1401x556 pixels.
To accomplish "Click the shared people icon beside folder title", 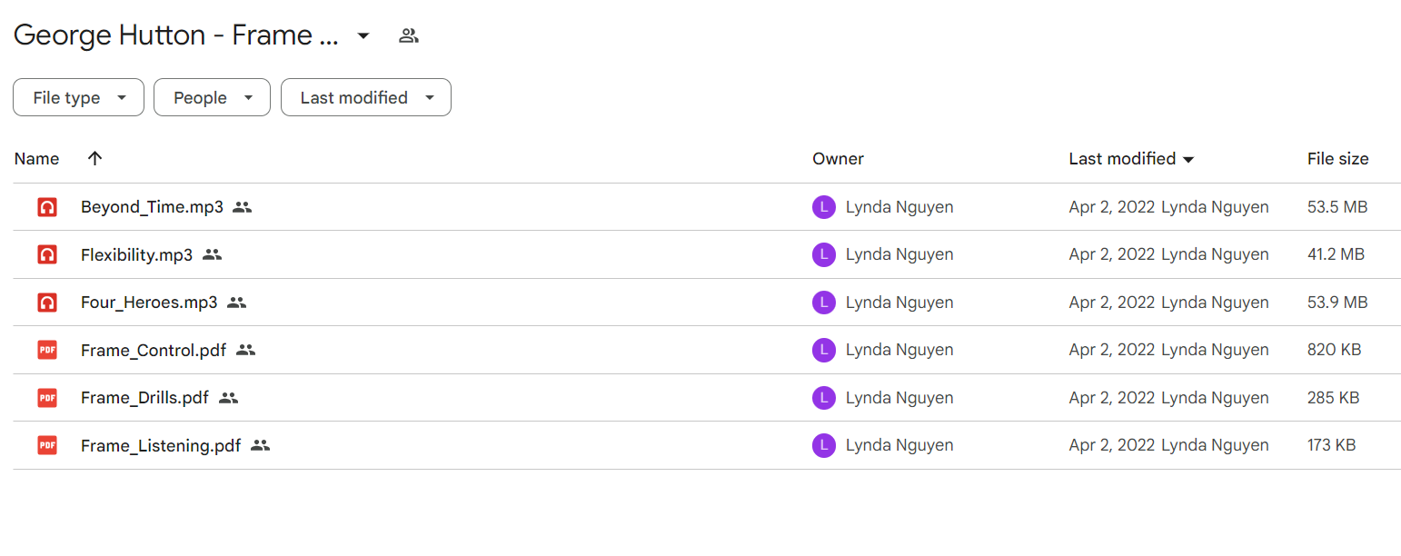I will [409, 36].
